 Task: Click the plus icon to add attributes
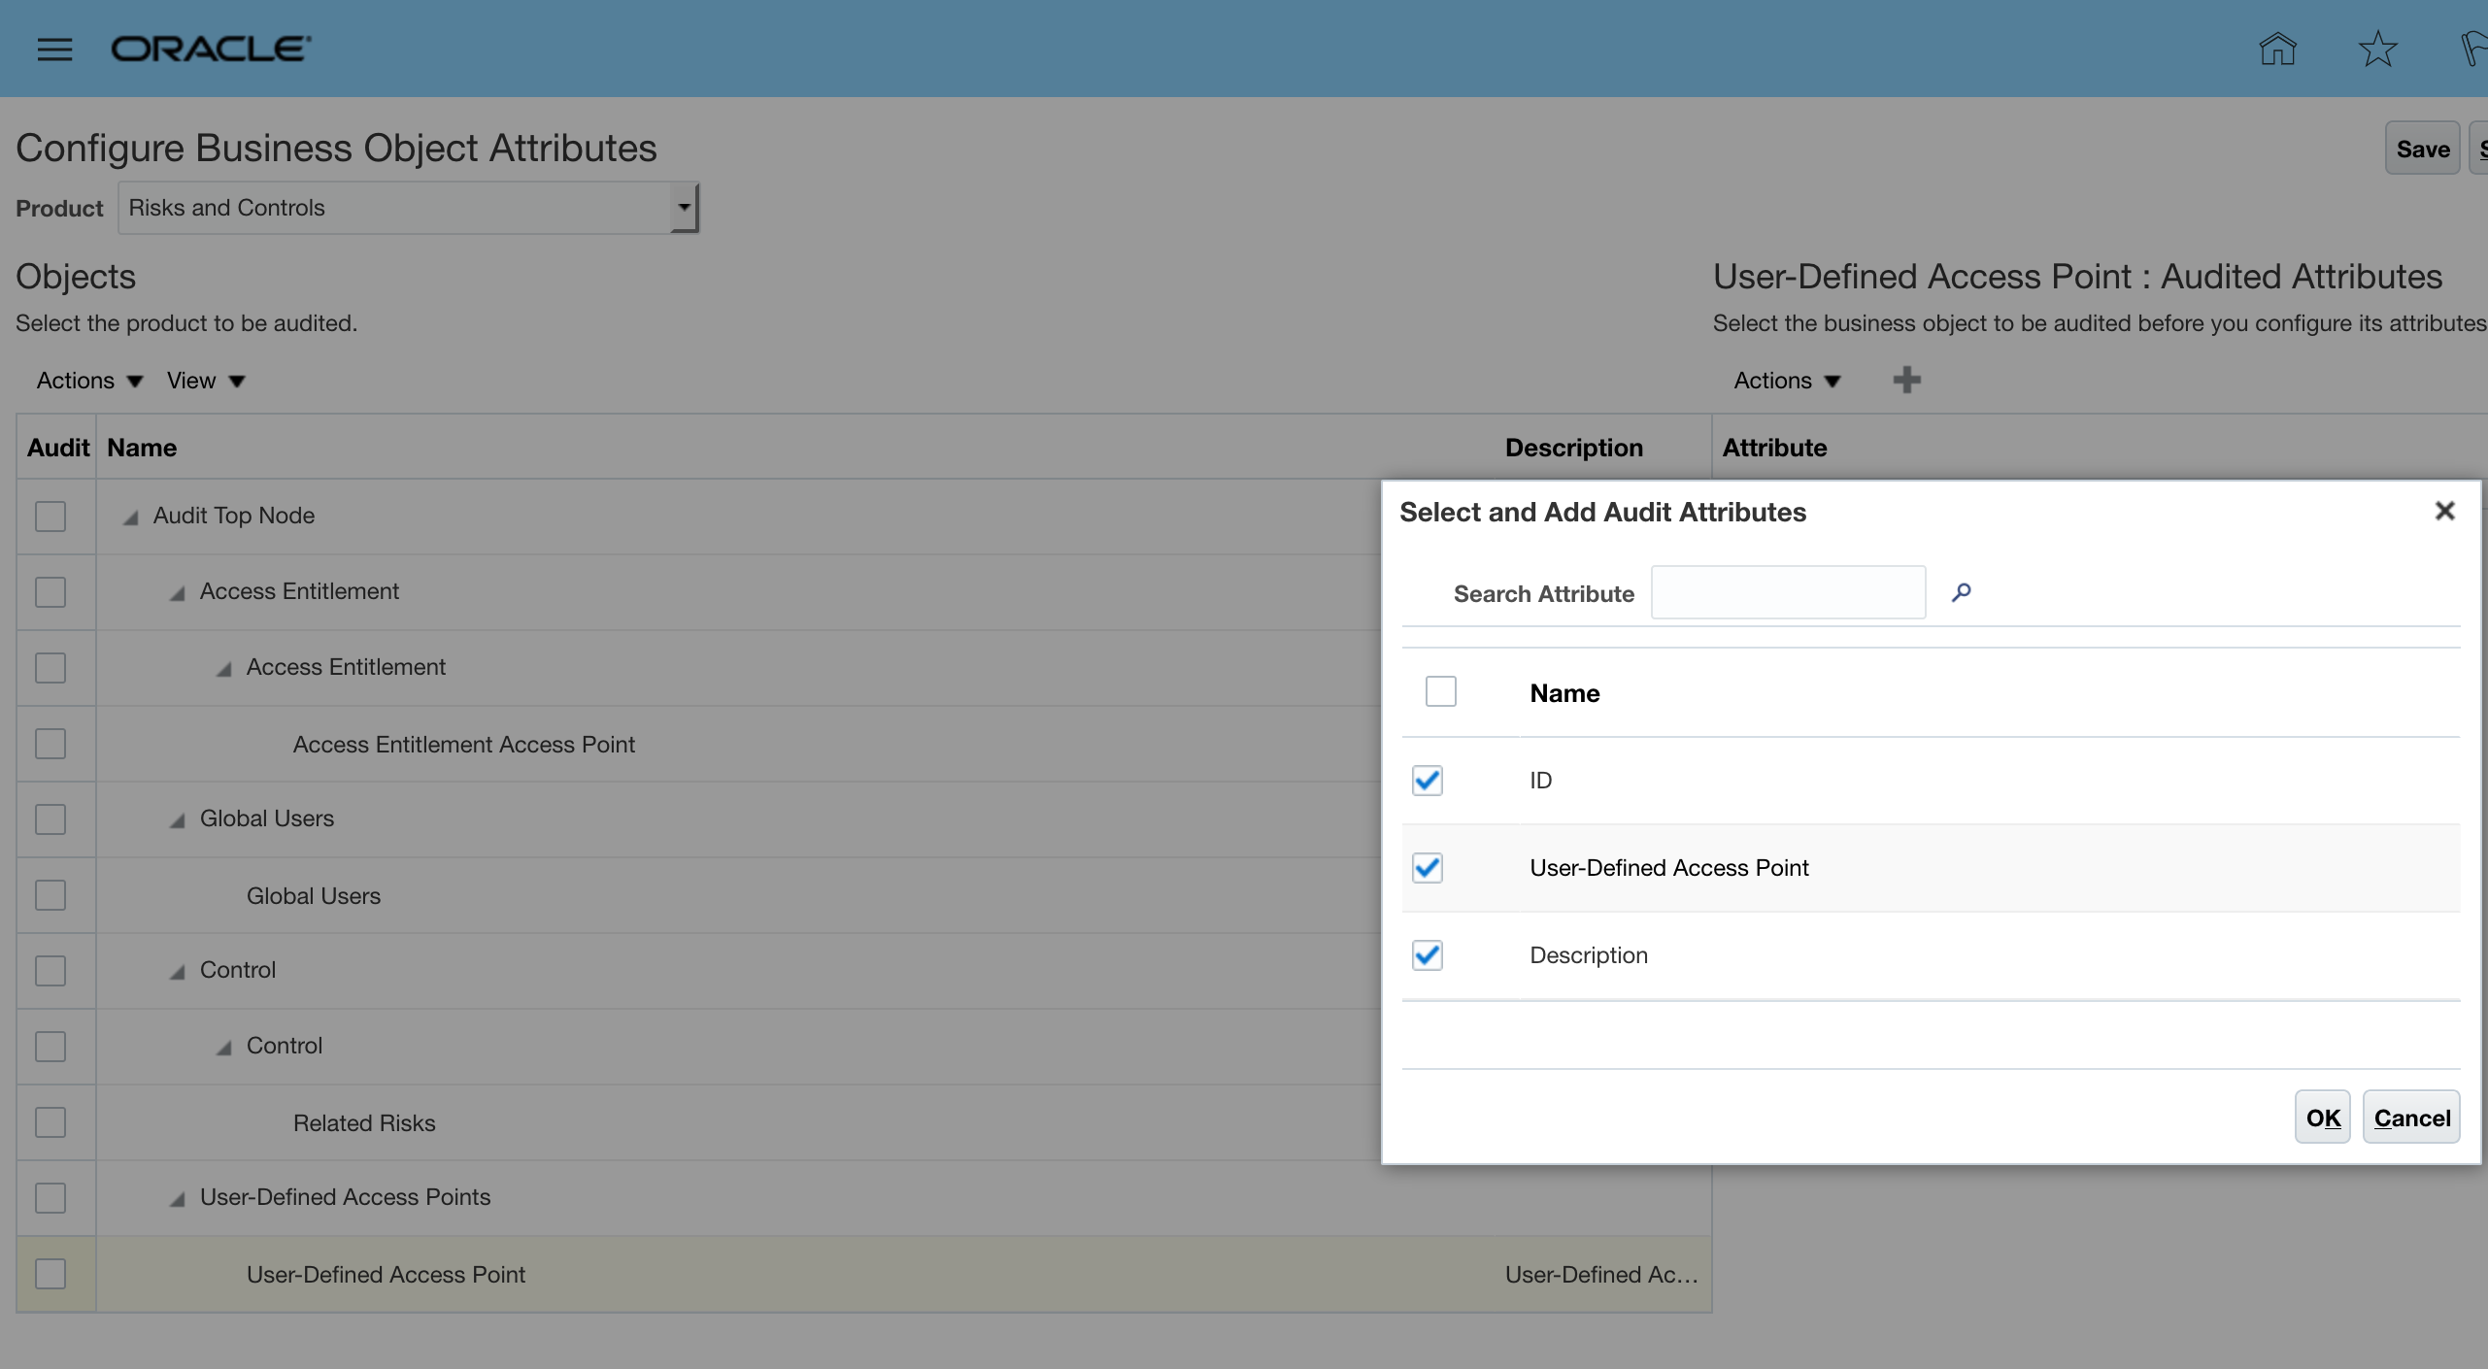pyautogui.click(x=1906, y=380)
